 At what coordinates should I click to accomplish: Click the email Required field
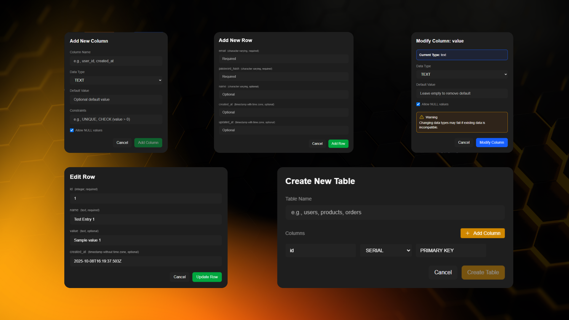284,59
